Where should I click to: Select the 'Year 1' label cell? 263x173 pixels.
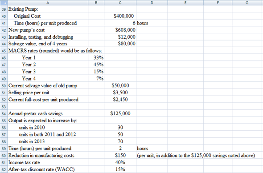48,58
